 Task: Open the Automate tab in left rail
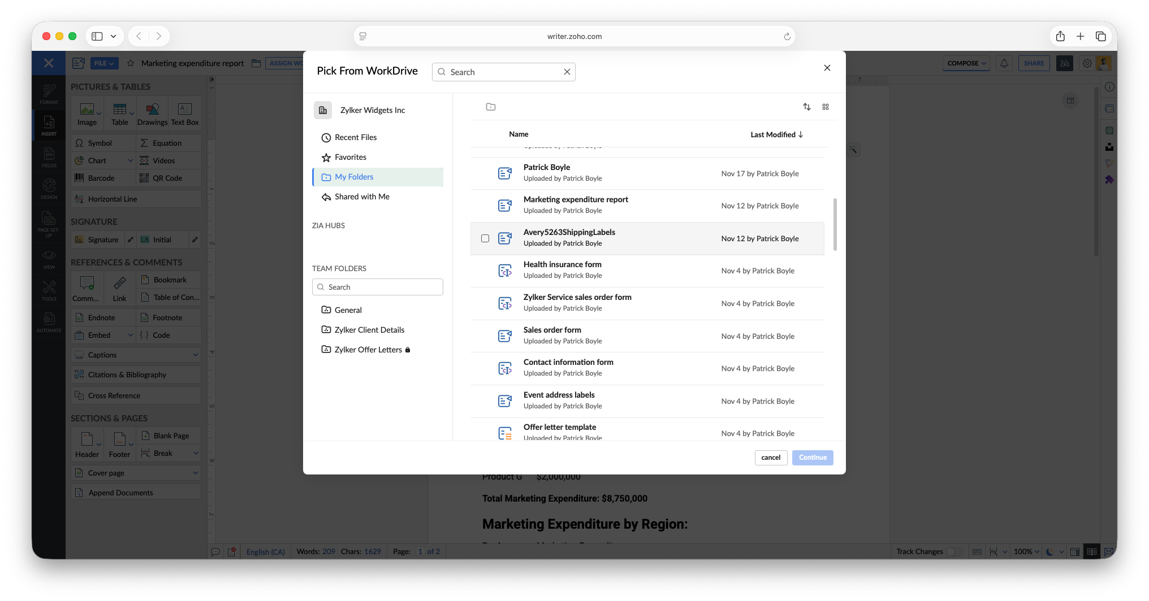tap(49, 322)
